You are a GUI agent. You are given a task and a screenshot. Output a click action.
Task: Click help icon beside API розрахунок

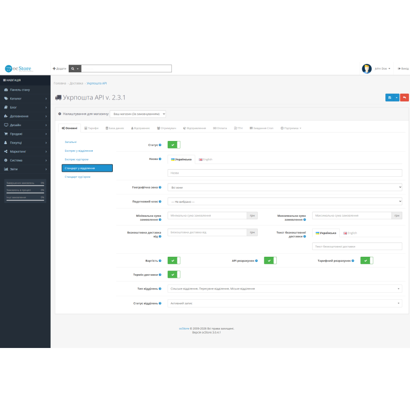[257, 261]
